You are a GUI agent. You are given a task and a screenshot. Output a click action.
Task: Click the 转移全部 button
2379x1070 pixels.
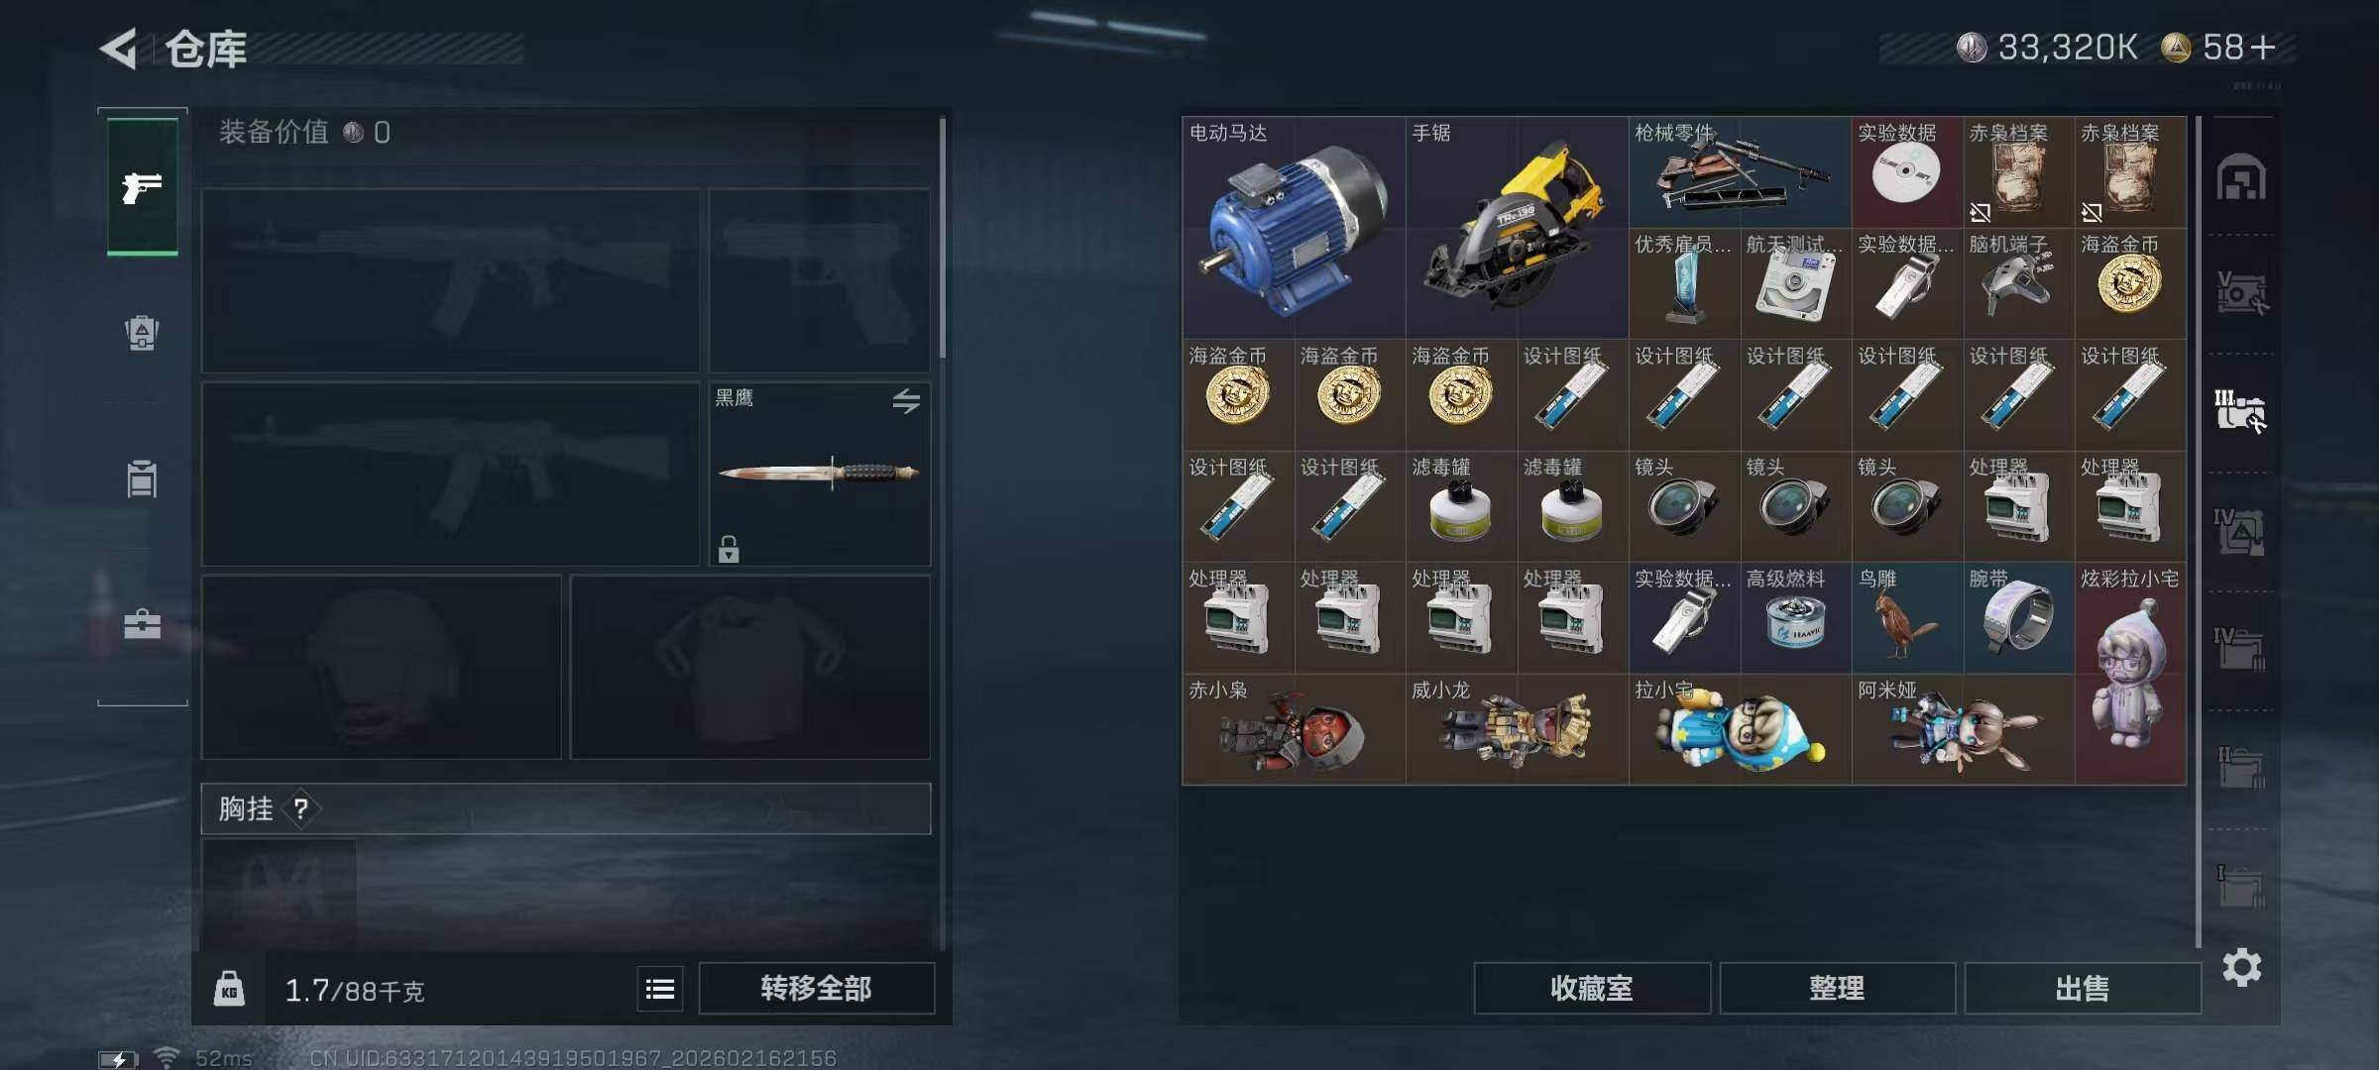point(816,988)
